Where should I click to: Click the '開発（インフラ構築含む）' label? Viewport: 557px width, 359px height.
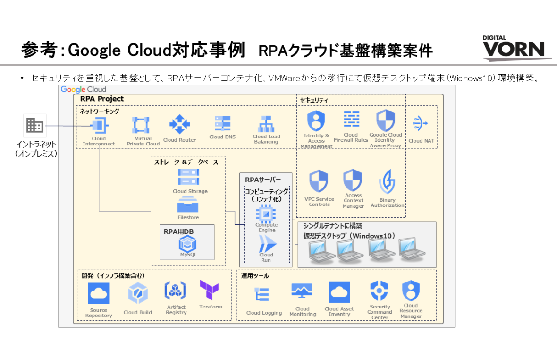tap(113, 276)
